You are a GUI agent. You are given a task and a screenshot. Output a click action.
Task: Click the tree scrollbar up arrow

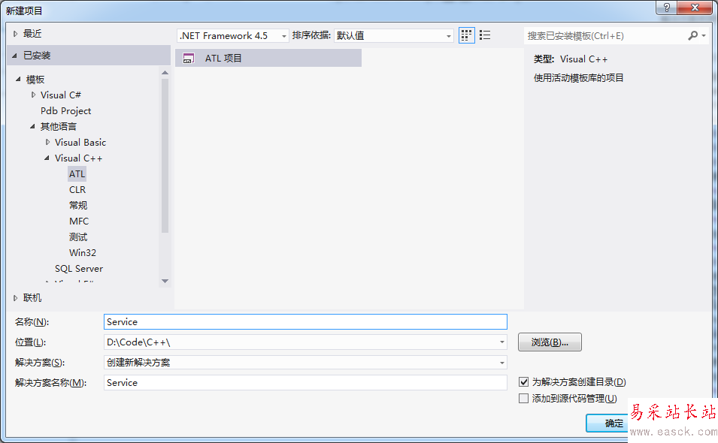tap(165, 73)
